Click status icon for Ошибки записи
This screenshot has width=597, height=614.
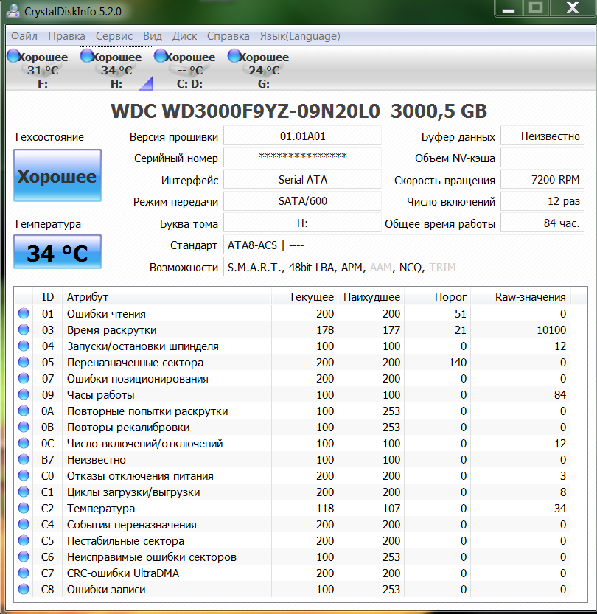click(24, 589)
